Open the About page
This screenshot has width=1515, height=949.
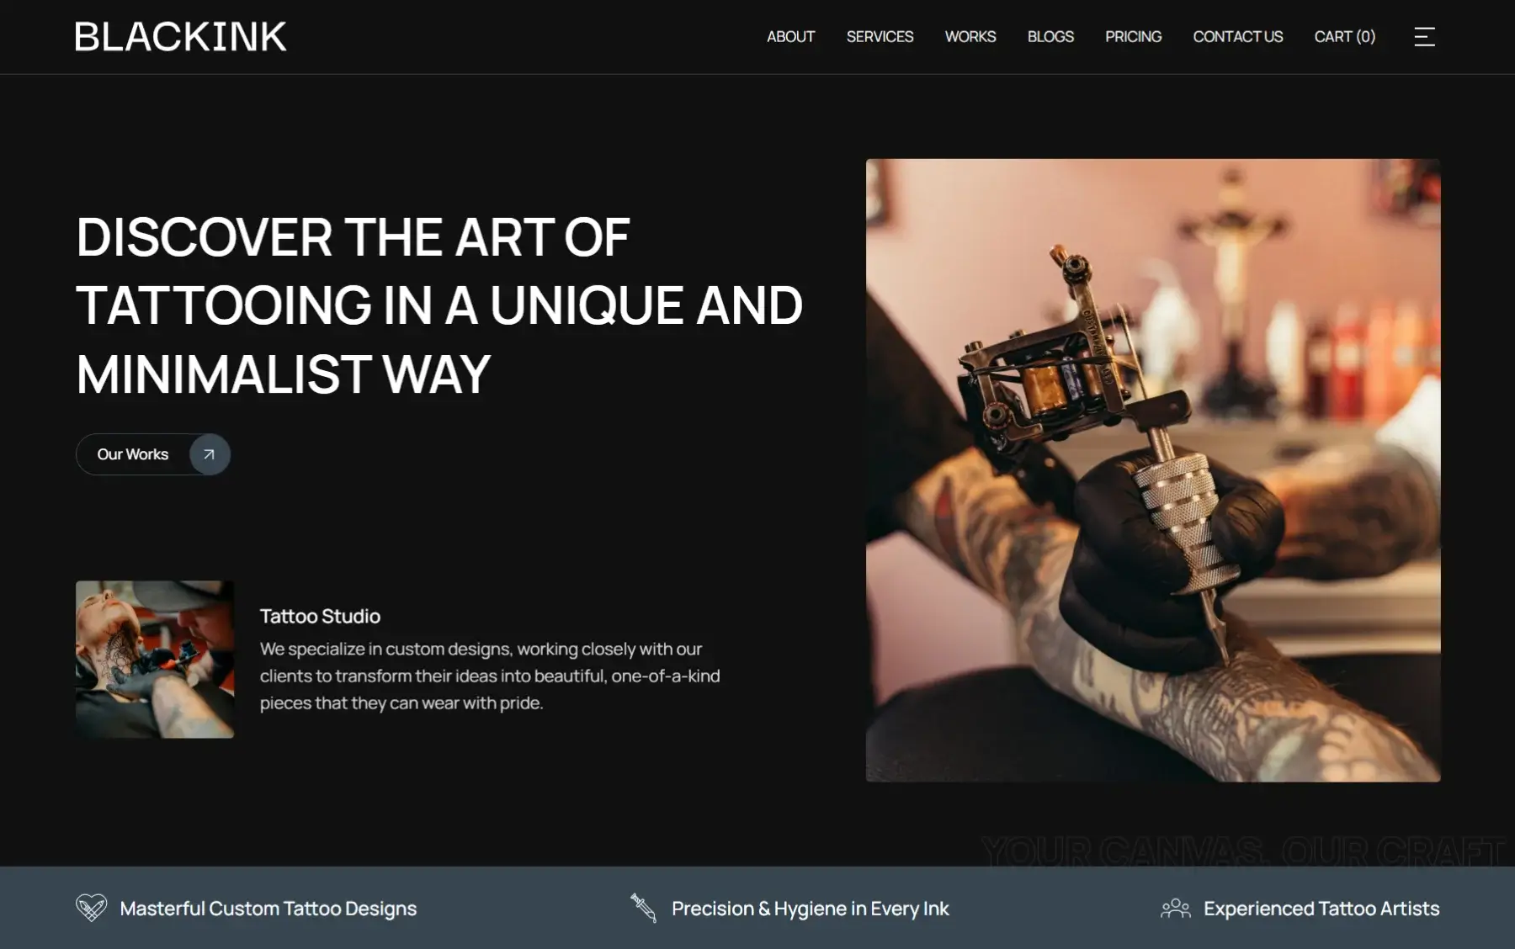tap(790, 37)
